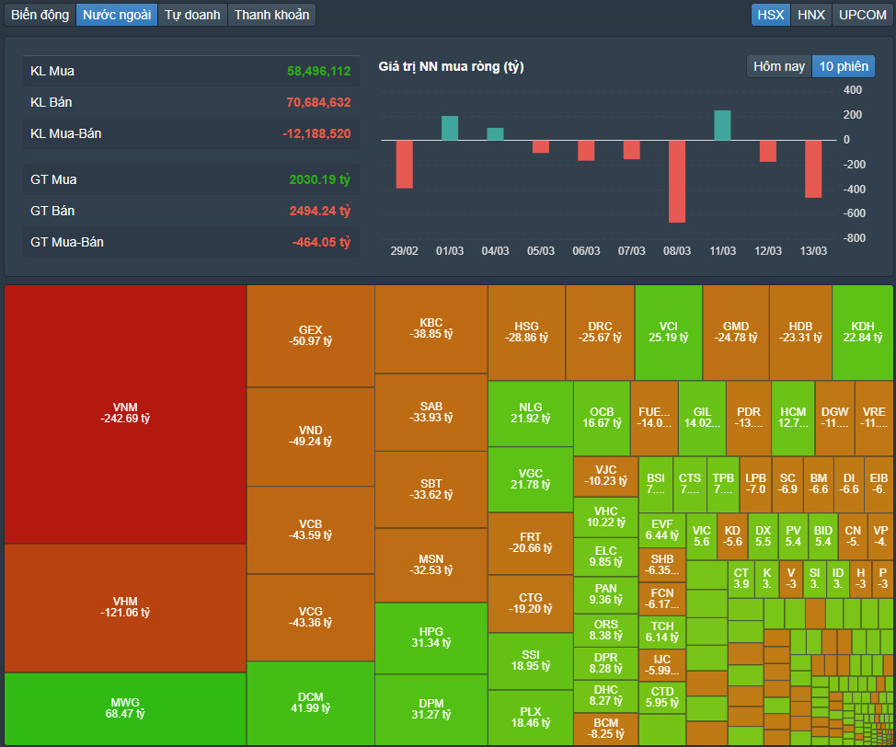The width and height of the screenshot is (896, 747).
Task: Click the GEX -50.97 tỷ tile
Action: point(310,336)
